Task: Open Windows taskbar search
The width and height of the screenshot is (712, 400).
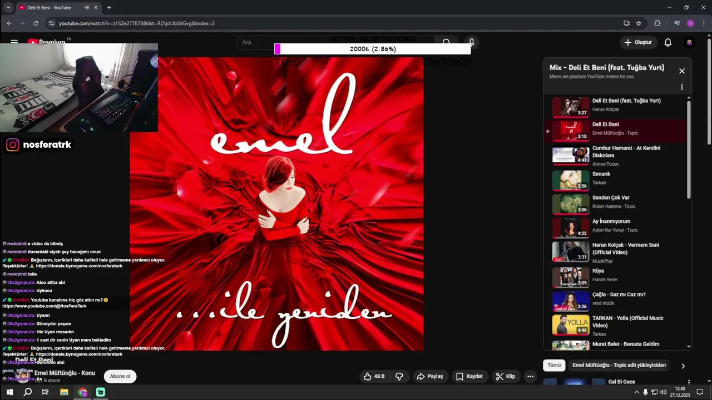Action: (27, 392)
